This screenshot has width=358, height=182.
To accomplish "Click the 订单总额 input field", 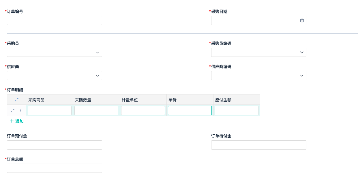I will [54, 168].
